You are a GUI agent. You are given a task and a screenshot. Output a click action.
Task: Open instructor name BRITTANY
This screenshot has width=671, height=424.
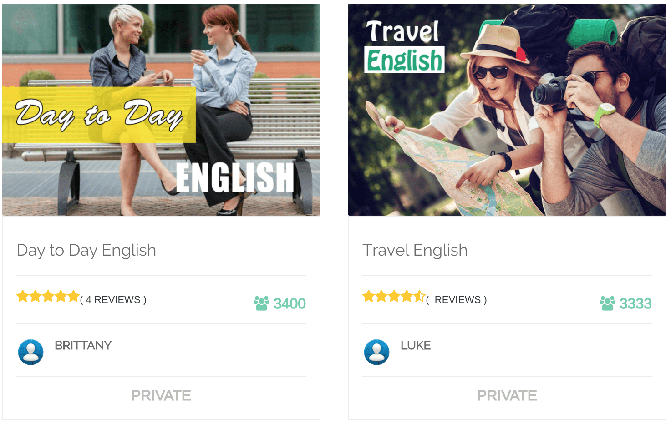click(83, 346)
